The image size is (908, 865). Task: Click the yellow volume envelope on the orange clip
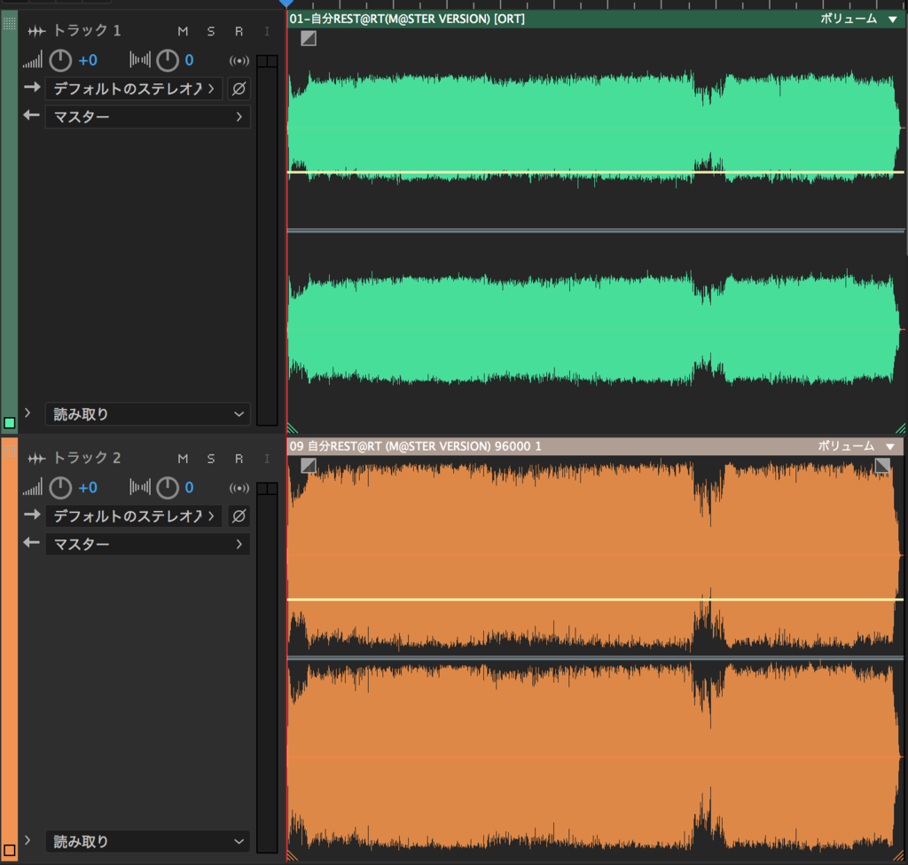[x=595, y=600]
